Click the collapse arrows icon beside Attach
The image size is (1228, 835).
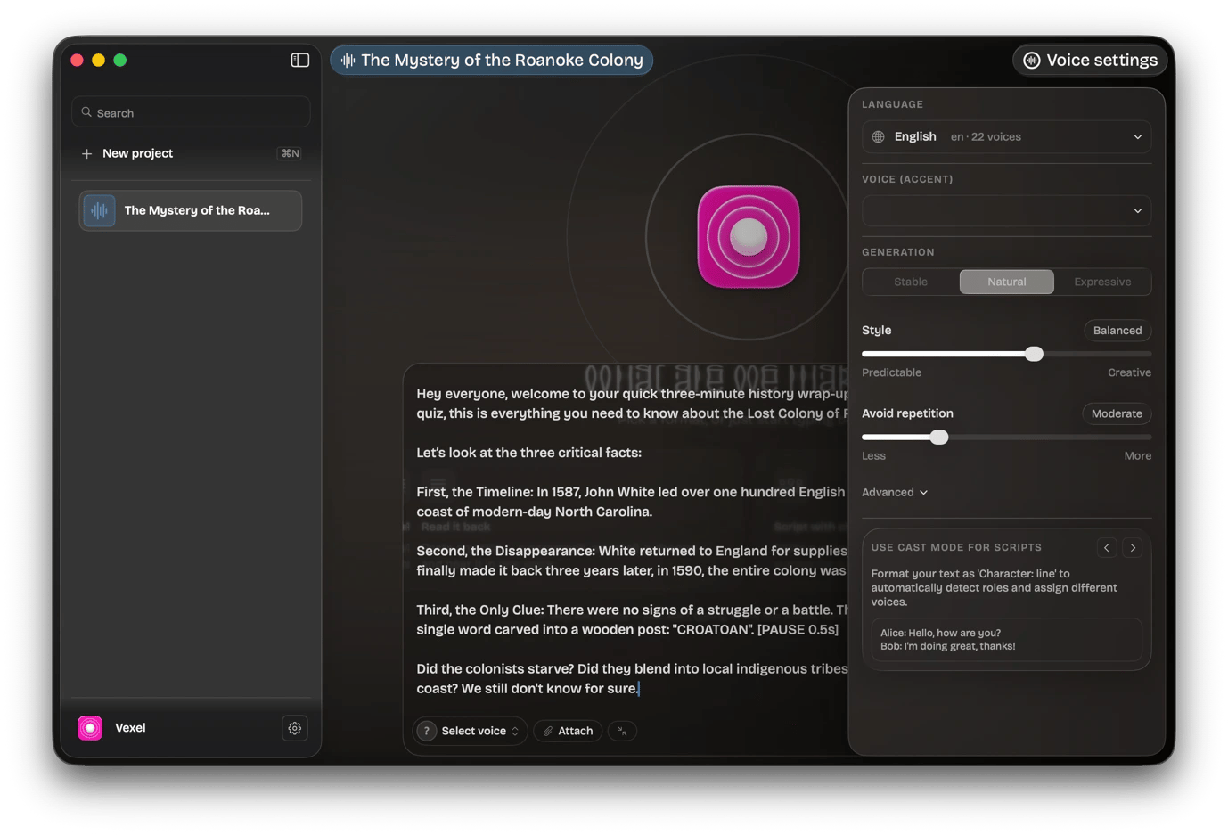622,731
